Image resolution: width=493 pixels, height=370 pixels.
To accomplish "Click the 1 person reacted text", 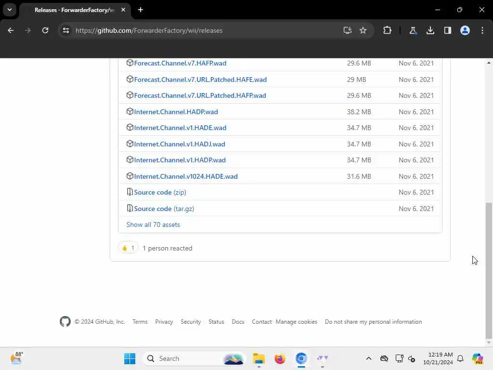I will (x=167, y=249).
